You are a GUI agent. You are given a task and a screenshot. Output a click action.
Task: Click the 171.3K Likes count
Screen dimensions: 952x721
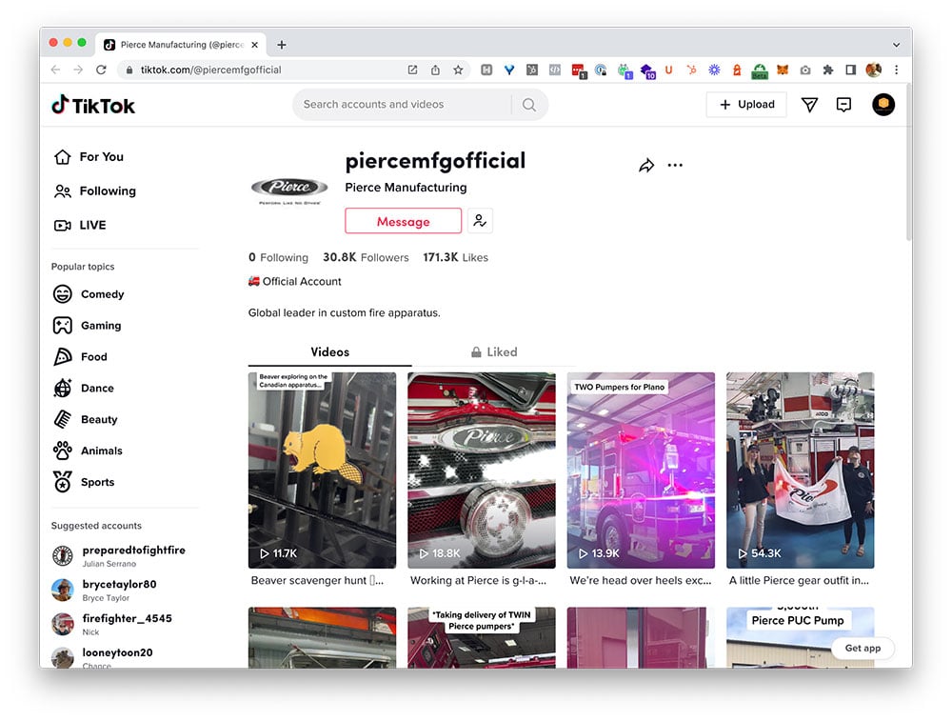click(455, 257)
